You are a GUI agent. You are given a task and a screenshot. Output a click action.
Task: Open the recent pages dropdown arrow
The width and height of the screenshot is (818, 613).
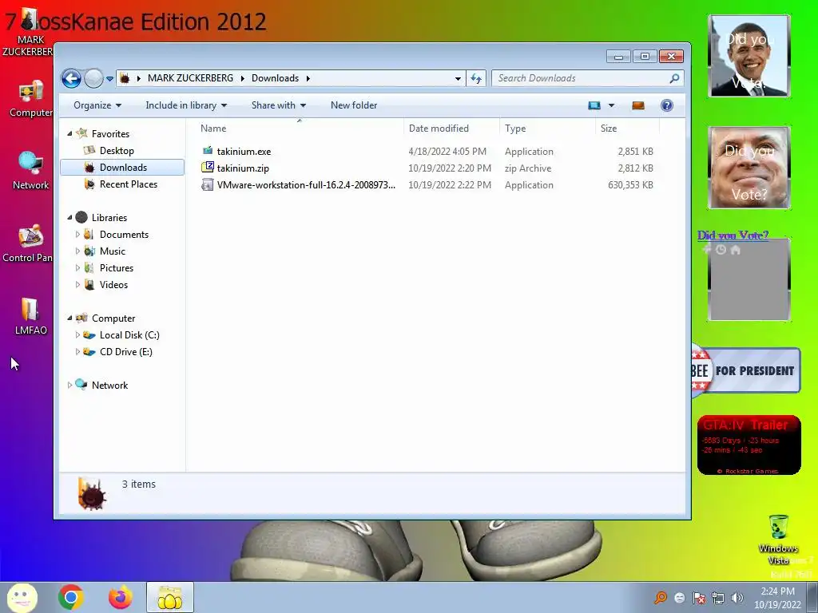[109, 79]
